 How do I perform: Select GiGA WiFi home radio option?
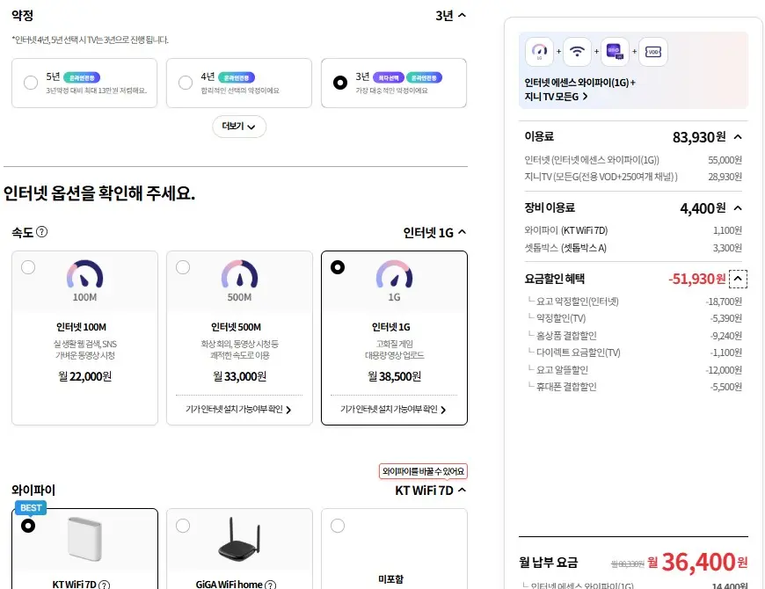(183, 526)
